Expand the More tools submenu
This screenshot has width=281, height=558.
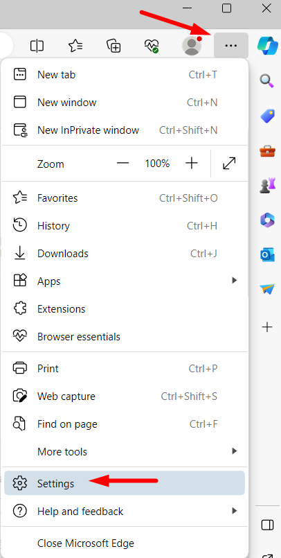click(x=125, y=451)
